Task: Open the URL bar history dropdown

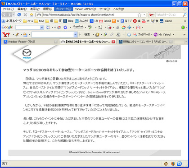Action: [144, 15]
